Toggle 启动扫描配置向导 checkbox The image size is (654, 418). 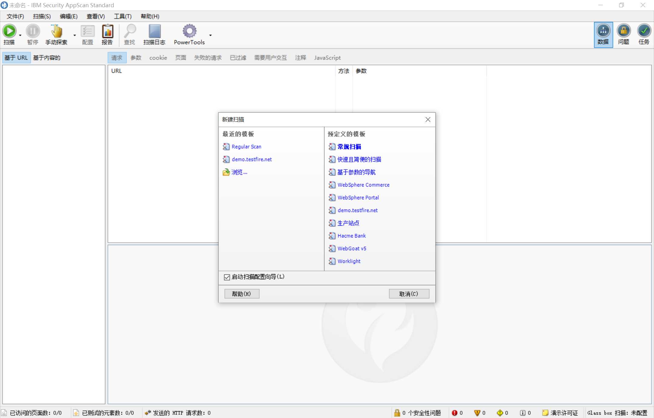pos(227,277)
